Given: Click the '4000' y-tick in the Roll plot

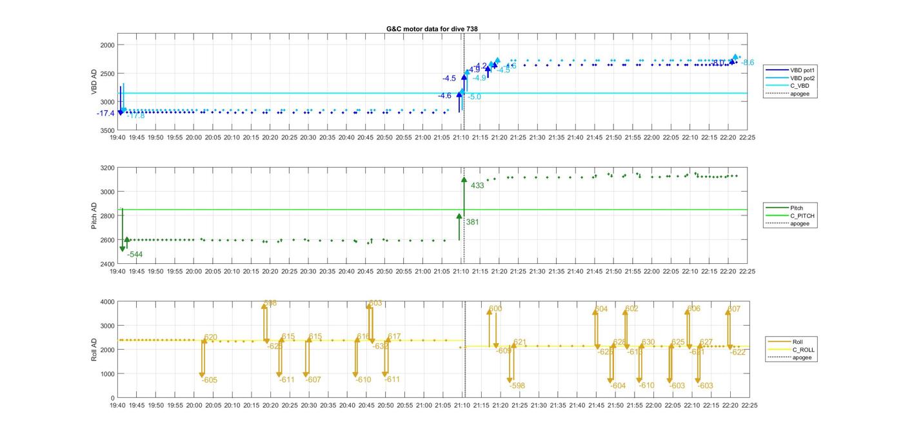Looking at the screenshot, I should coord(107,302).
